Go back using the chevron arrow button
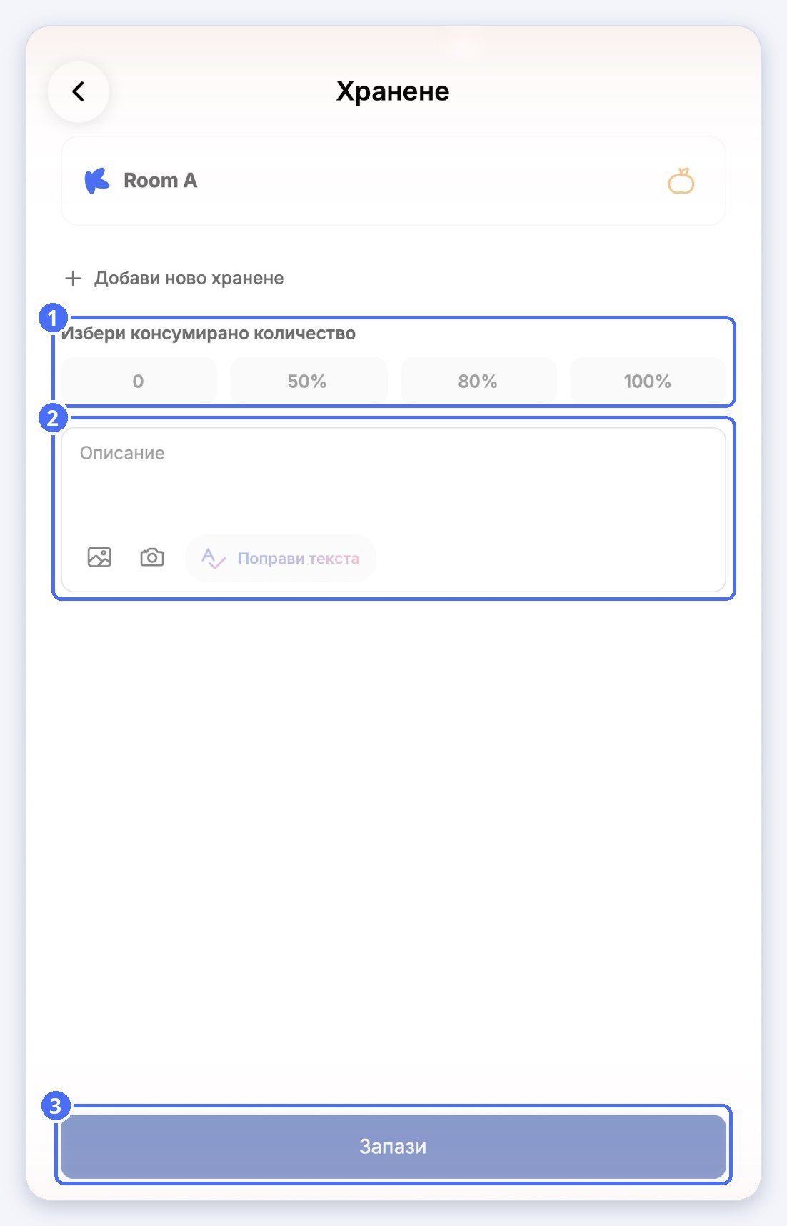787x1226 pixels. pyautogui.click(x=79, y=91)
